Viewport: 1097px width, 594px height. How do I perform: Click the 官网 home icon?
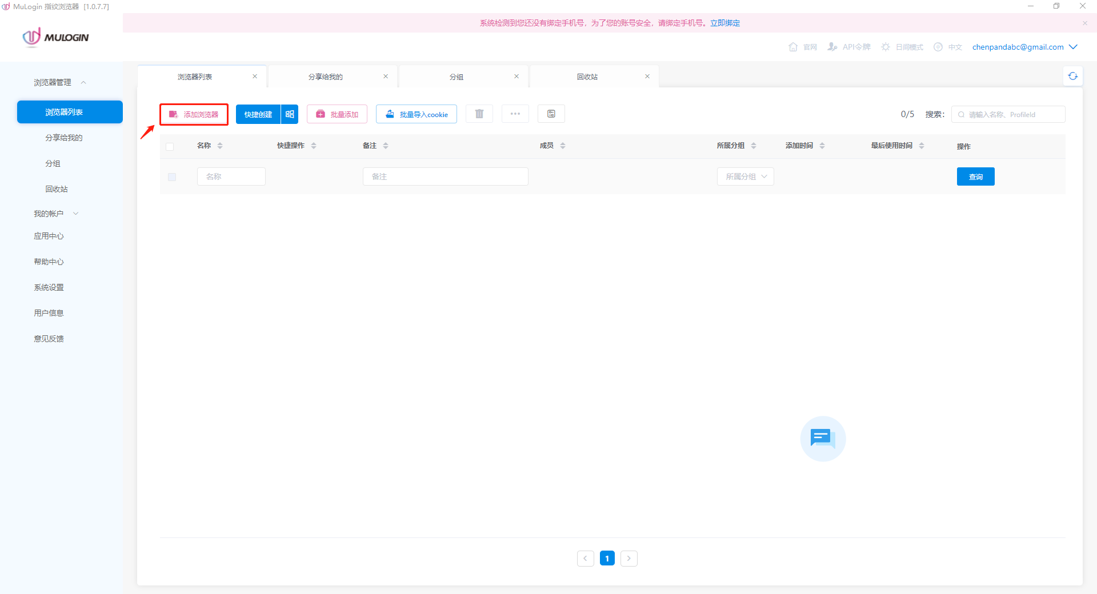pos(793,47)
